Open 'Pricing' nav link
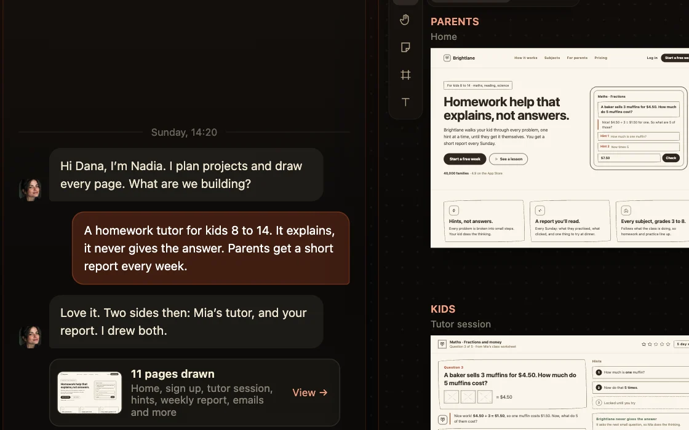 (x=600, y=58)
